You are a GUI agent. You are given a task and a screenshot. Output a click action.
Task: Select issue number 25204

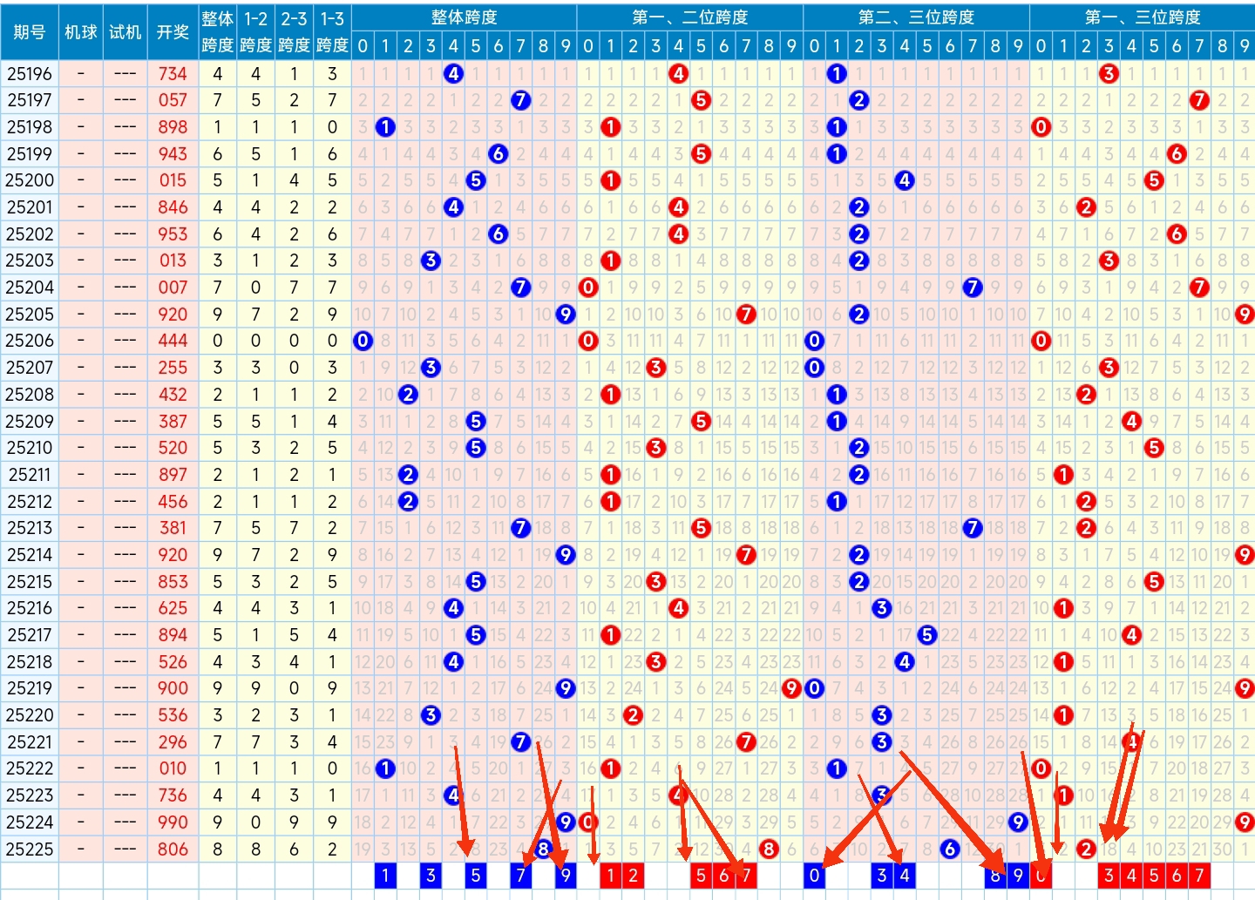tap(30, 288)
